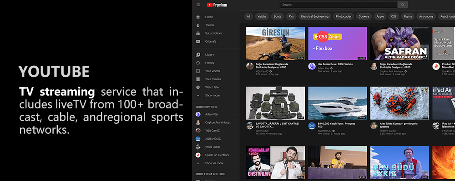The width and height of the screenshot is (455, 181).
Task: Select the Boats filter chip
Action: (x=278, y=16)
